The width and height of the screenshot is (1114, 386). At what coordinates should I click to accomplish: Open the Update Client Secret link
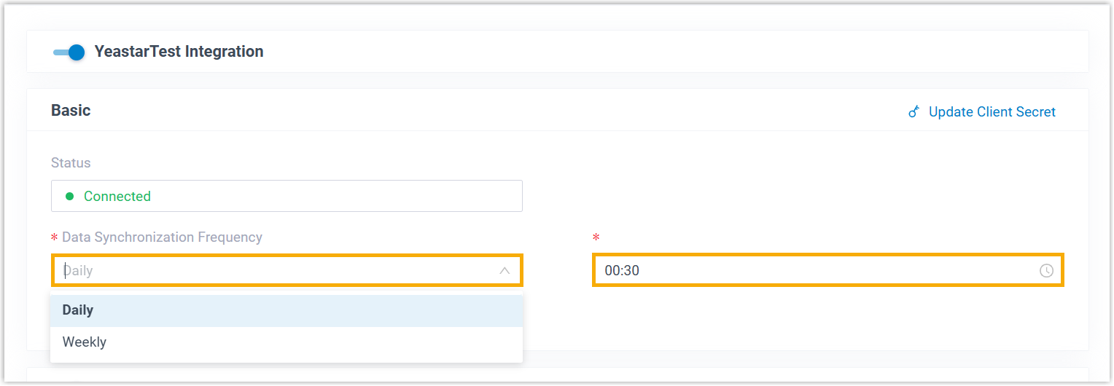[992, 112]
